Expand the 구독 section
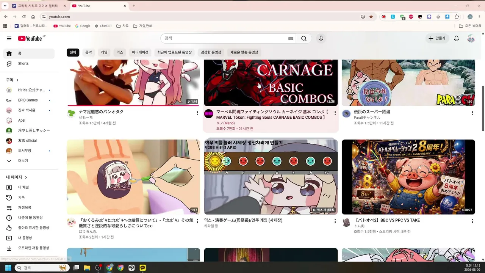Screen dimensions: 485x273 pos(13,80)
